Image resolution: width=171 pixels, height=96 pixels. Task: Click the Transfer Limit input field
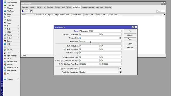[99, 38]
